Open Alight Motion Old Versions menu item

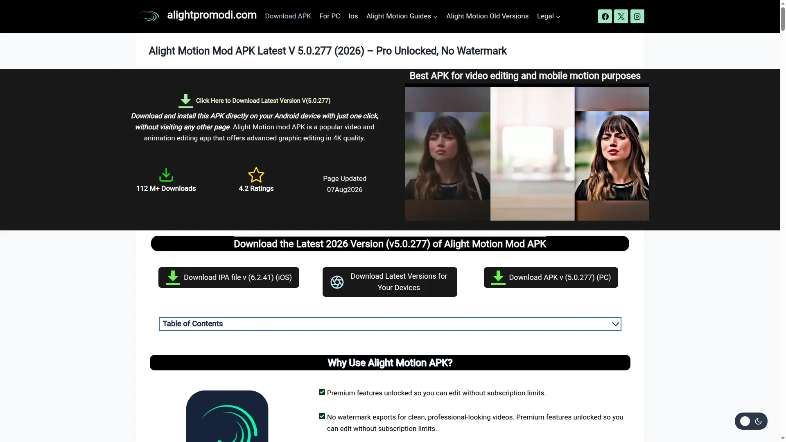click(x=487, y=16)
